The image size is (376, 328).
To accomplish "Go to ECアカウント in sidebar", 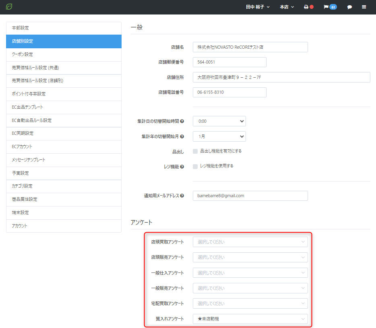I will (64, 147).
